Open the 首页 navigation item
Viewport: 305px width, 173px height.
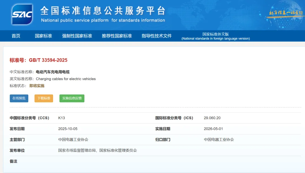point(16,36)
